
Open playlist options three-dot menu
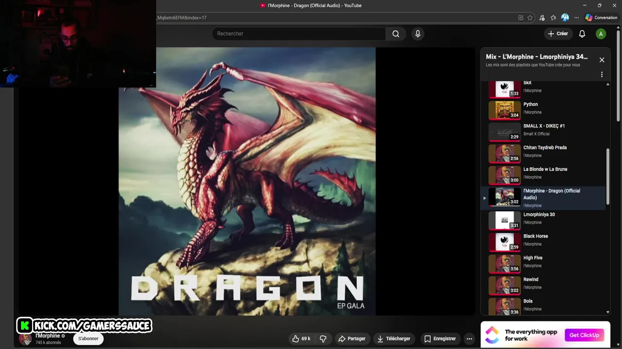pos(602,75)
